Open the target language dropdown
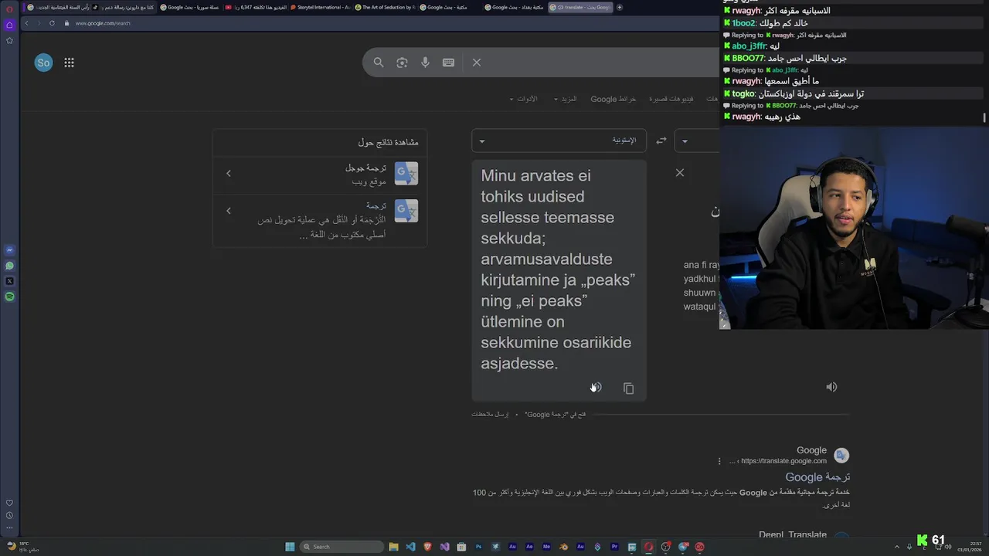Image resolution: width=989 pixels, height=556 pixels. 559,141
